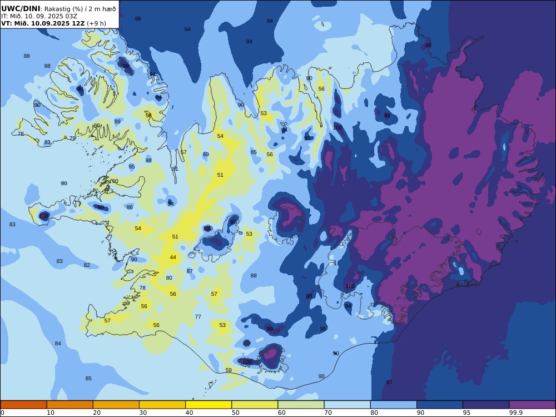This screenshot has width=556, height=417.
Task: Select the '87' humidity value on the map
Action: tap(190, 271)
